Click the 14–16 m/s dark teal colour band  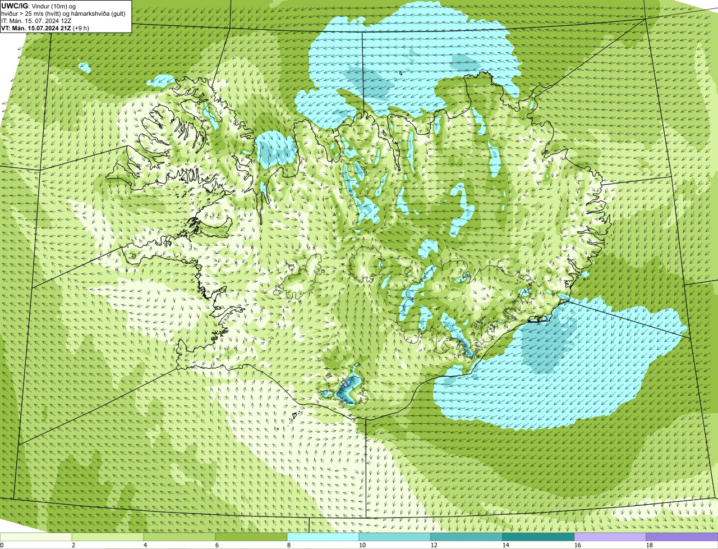(538, 537)
